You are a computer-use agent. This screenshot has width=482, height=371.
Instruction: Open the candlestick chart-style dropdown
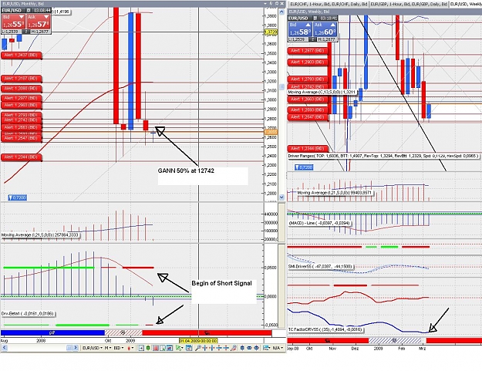(130, 348)
